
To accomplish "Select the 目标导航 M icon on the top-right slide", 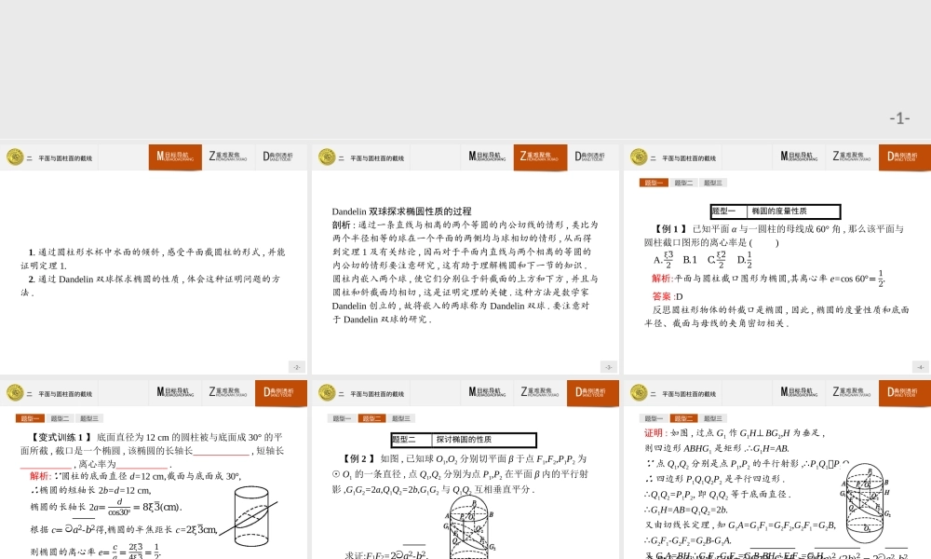I will [797, 157].
